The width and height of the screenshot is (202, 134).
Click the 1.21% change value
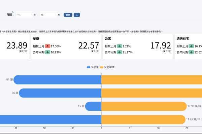(x=127, y=46)
